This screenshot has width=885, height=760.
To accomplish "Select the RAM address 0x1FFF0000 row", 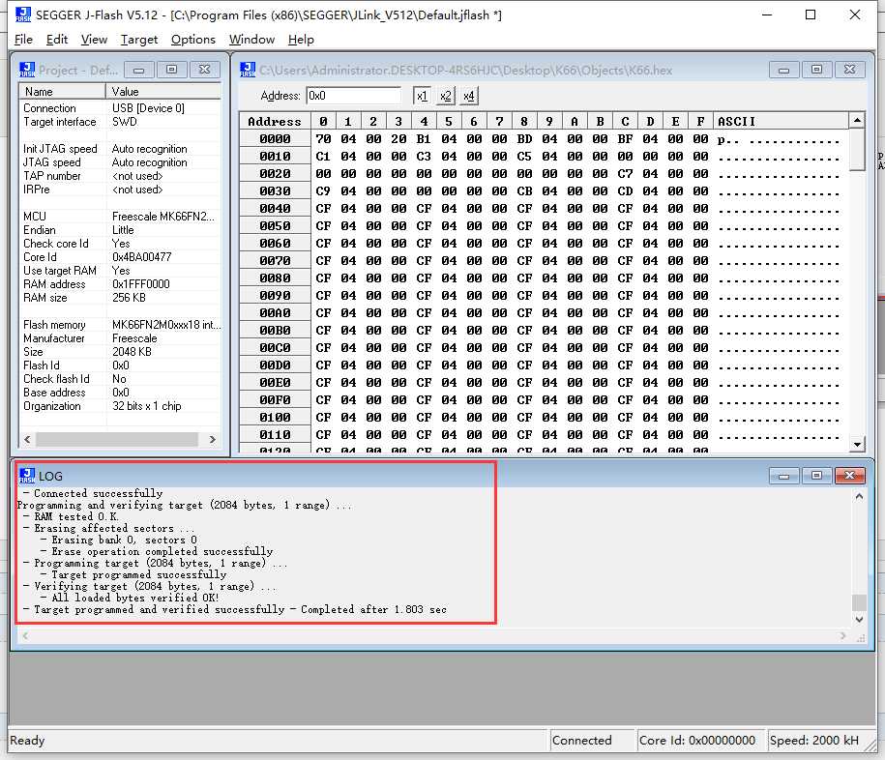I will click(x=120, y=284).
